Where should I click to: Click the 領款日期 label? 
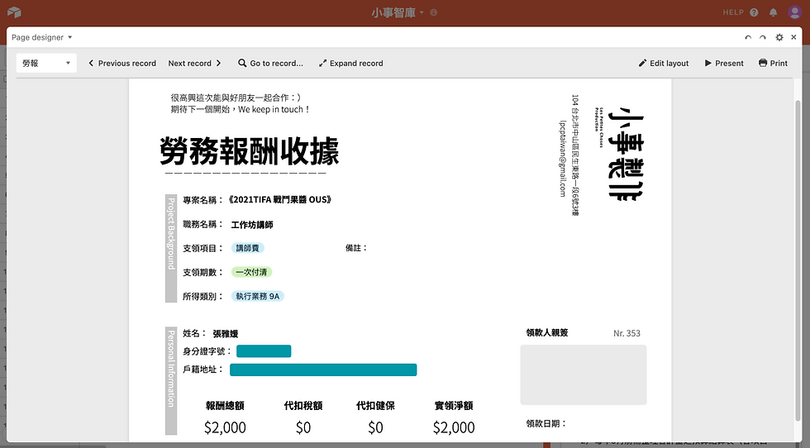[x=546, y=423]
